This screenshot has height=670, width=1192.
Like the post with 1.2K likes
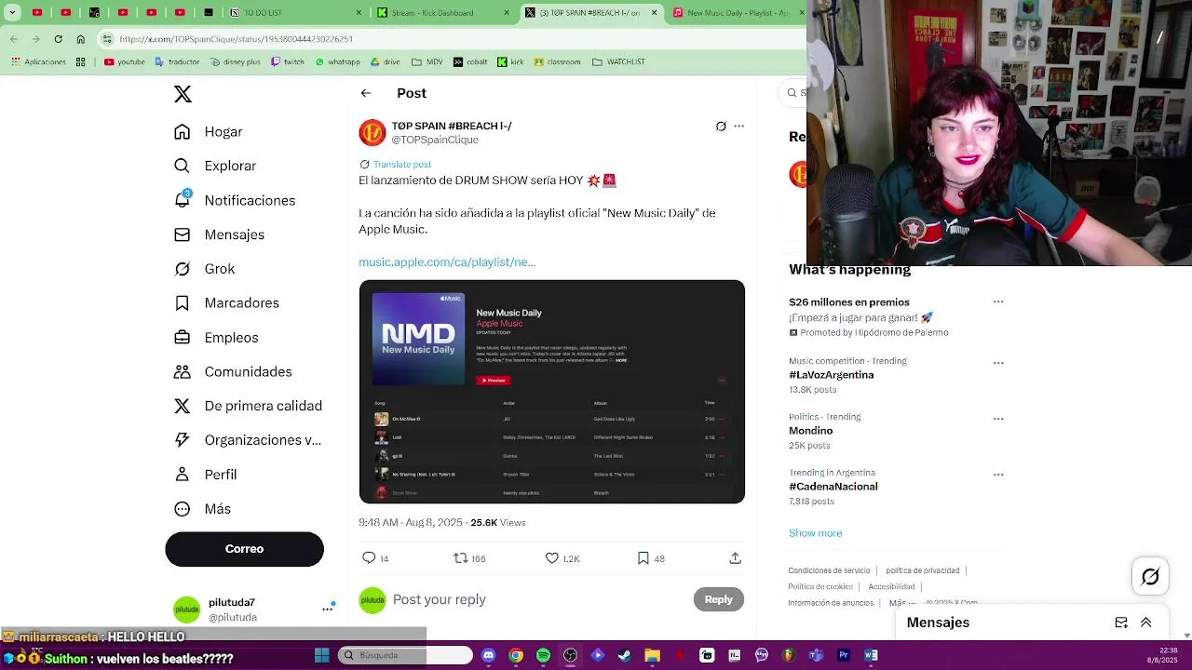coord(551,558)
